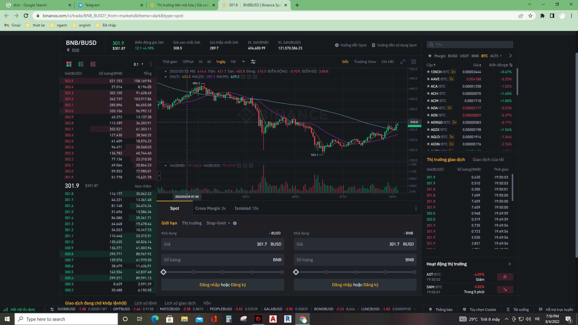The image size is (578, 325).
Task: Click the favorites star filter in markets
Action: coord(430,56)
